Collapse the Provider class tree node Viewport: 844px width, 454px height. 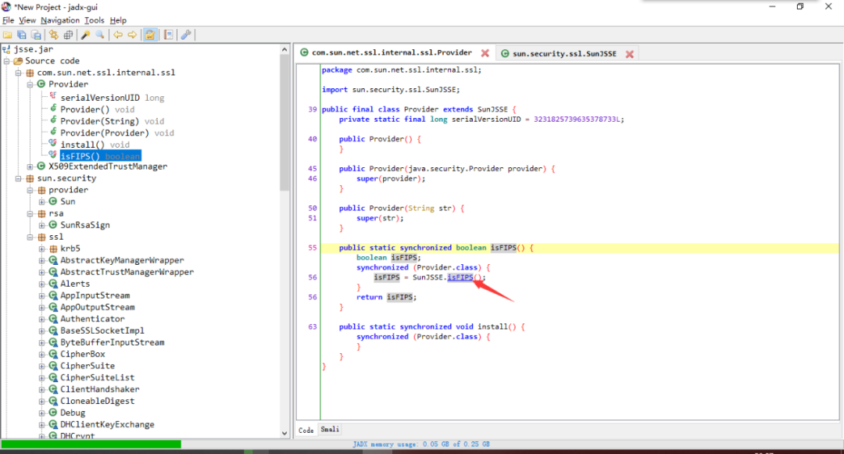tap(30, 84)
